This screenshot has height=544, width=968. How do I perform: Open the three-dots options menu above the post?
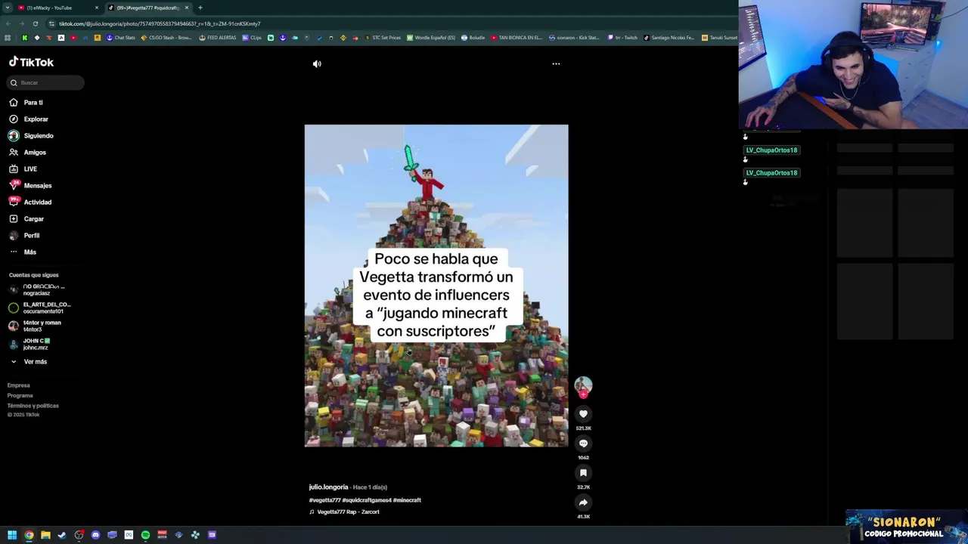[x=556, y=63]
